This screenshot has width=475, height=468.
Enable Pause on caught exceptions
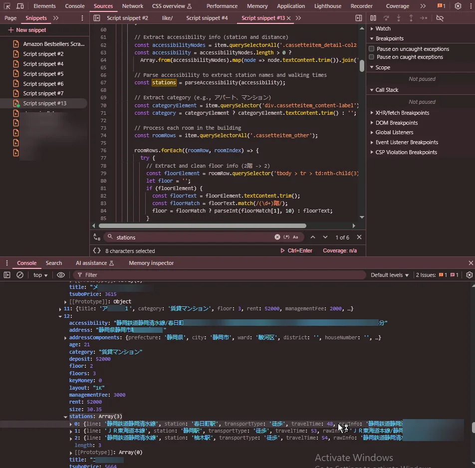click(372, 57)
